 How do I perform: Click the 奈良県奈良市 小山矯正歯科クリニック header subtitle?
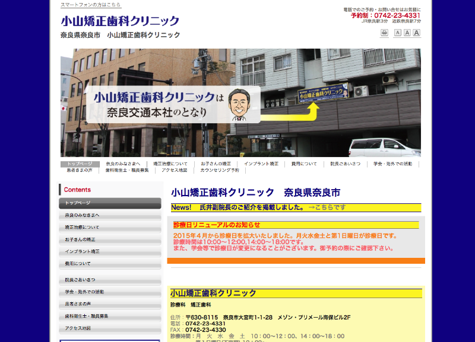tap(121, 35)
